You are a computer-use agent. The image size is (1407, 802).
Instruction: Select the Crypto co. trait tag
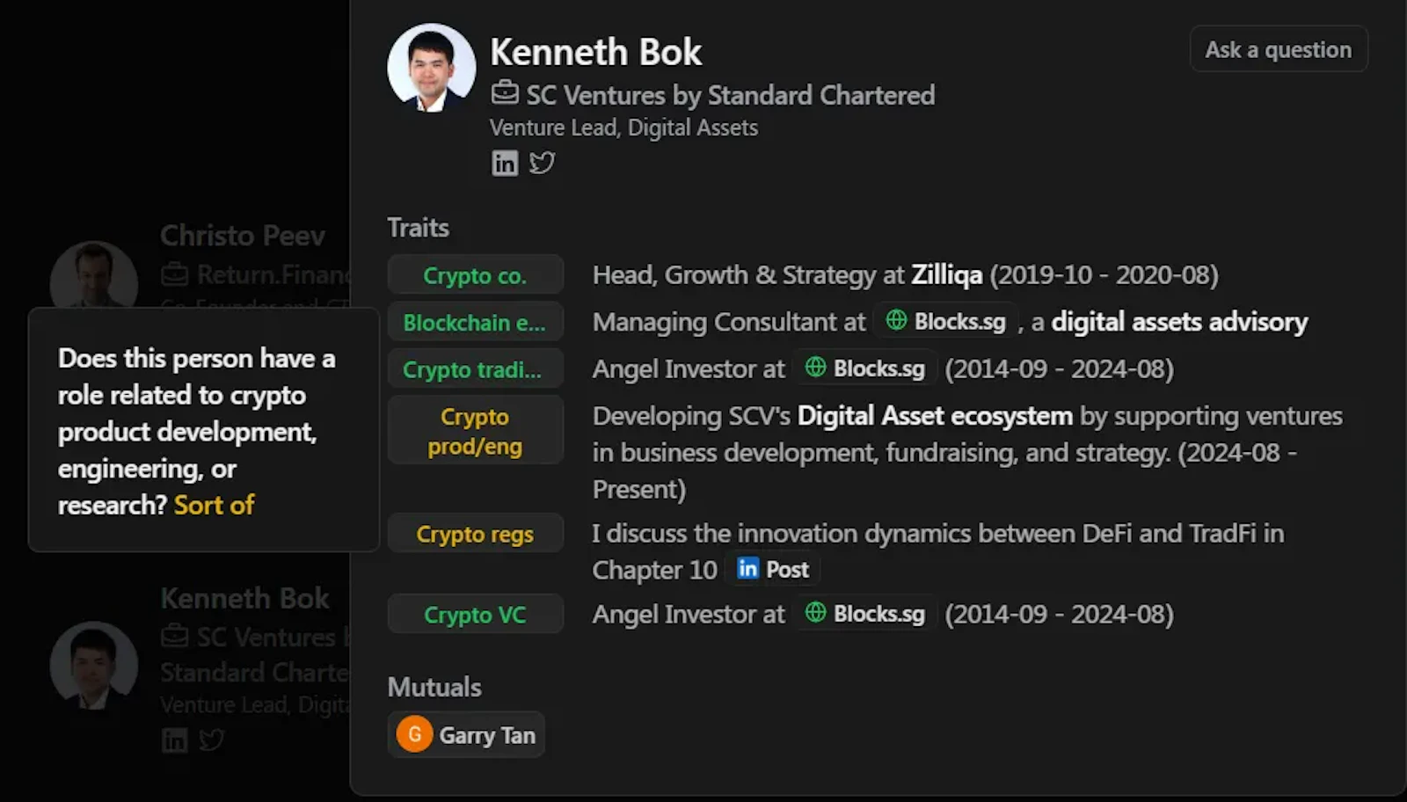coord(475,275)
